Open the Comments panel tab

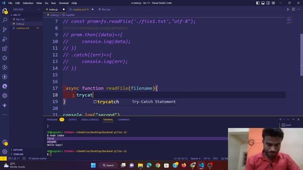point(124,119)
